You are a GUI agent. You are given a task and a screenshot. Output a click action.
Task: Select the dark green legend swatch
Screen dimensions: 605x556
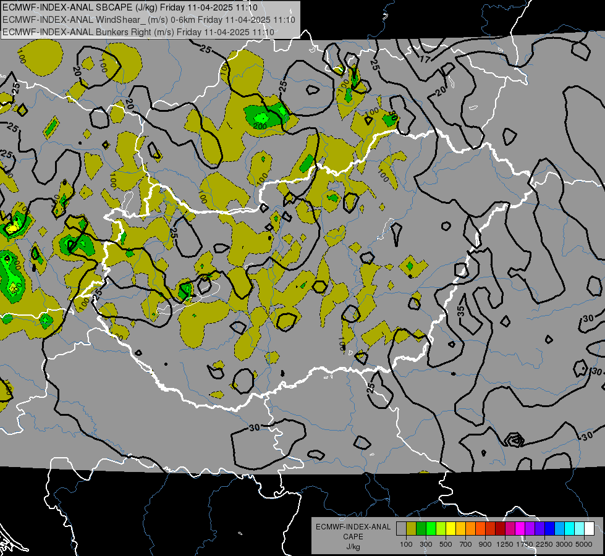(x=421, y=528)
